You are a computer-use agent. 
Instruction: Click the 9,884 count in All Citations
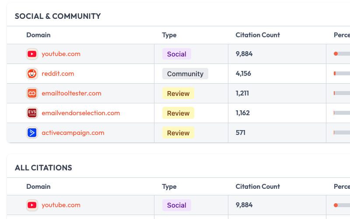click(244, 205)
